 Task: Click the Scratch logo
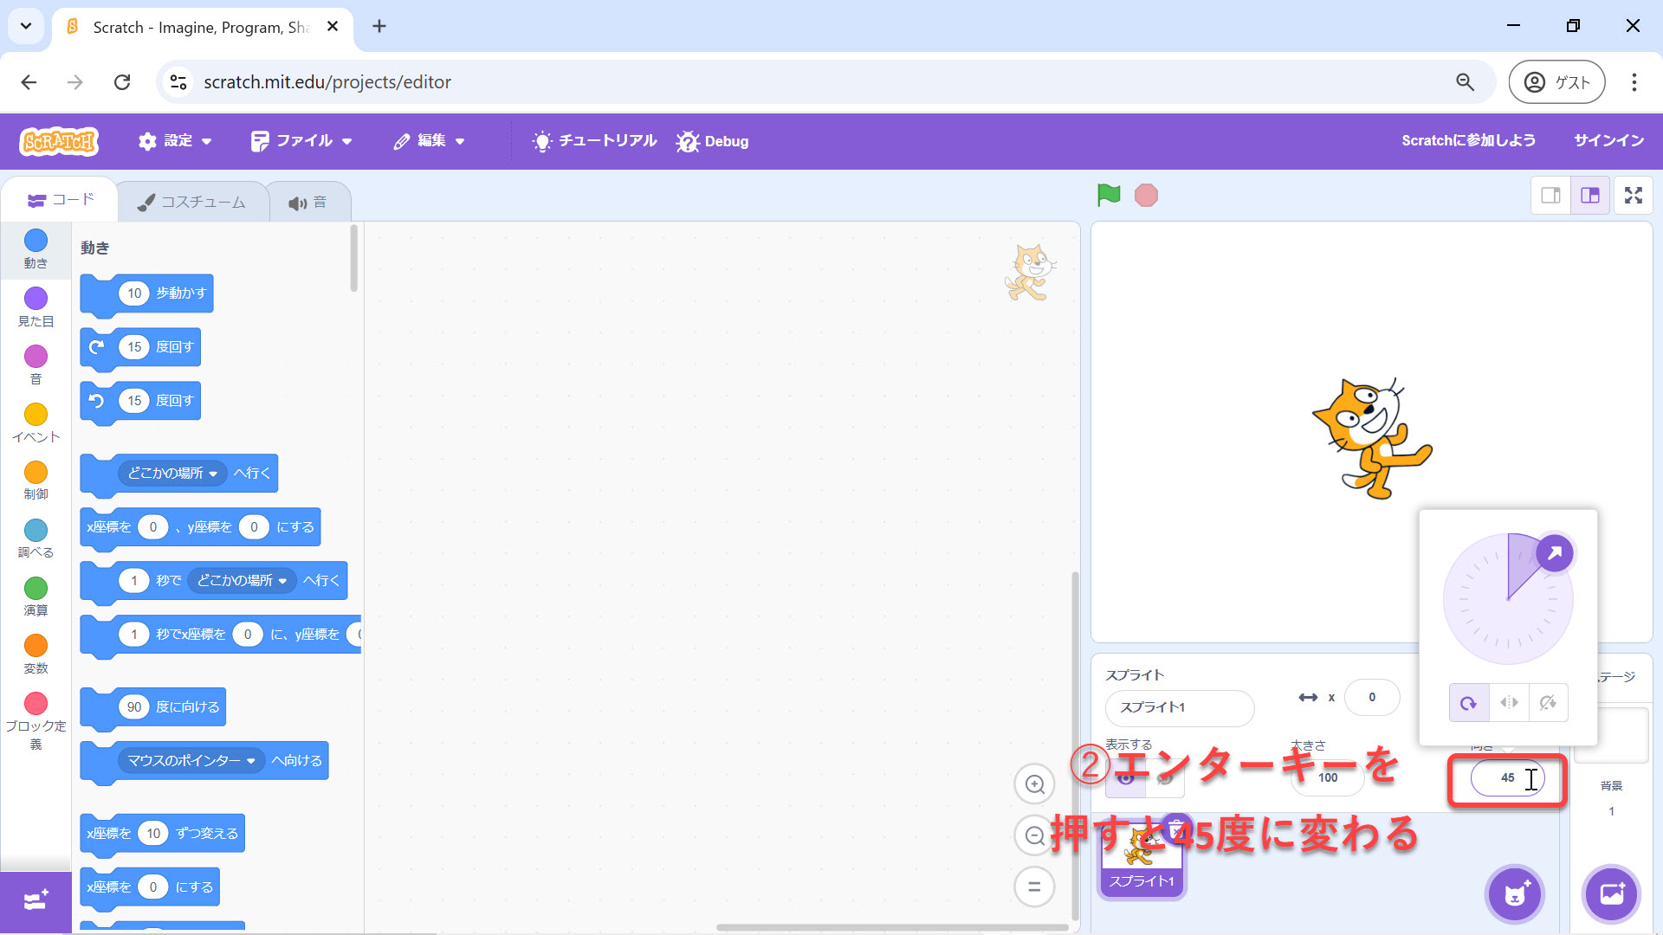(x=59, y=141)
